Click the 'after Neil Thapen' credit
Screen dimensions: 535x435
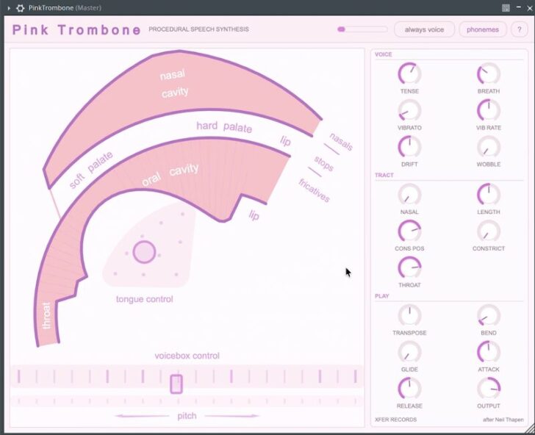(503, 420)
